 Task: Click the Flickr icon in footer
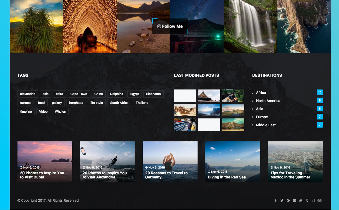pyautogui.click(x=294, y=201)
